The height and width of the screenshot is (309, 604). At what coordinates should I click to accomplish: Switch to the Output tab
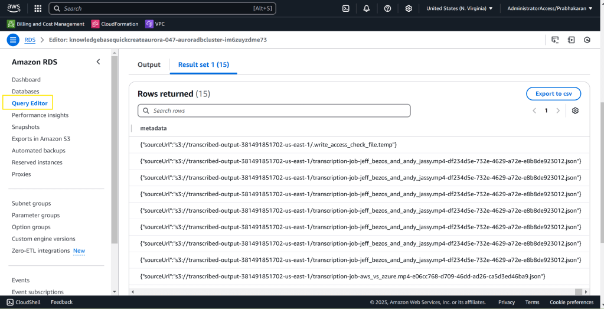[149, 64]
